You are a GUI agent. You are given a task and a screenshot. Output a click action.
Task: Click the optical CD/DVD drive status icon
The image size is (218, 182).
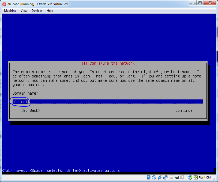click(154, 177)
